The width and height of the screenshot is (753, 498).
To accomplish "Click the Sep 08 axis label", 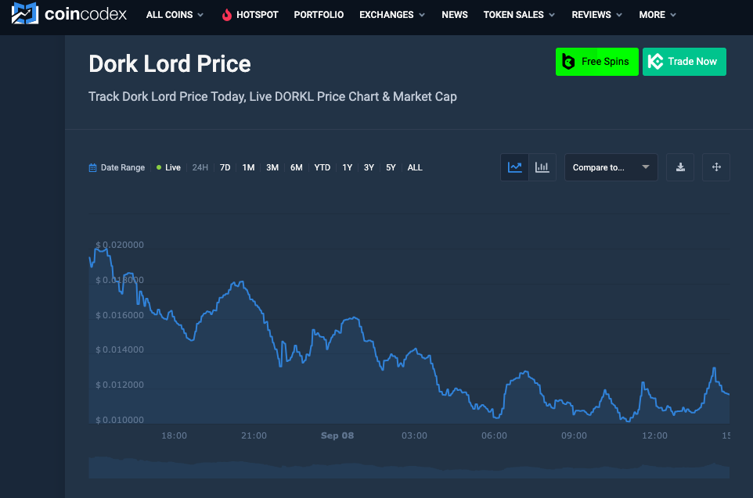I will point(337,435).
